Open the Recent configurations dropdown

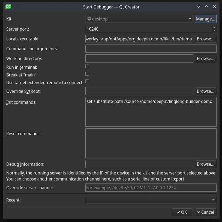pyautogui.click(x=151, y=200)
